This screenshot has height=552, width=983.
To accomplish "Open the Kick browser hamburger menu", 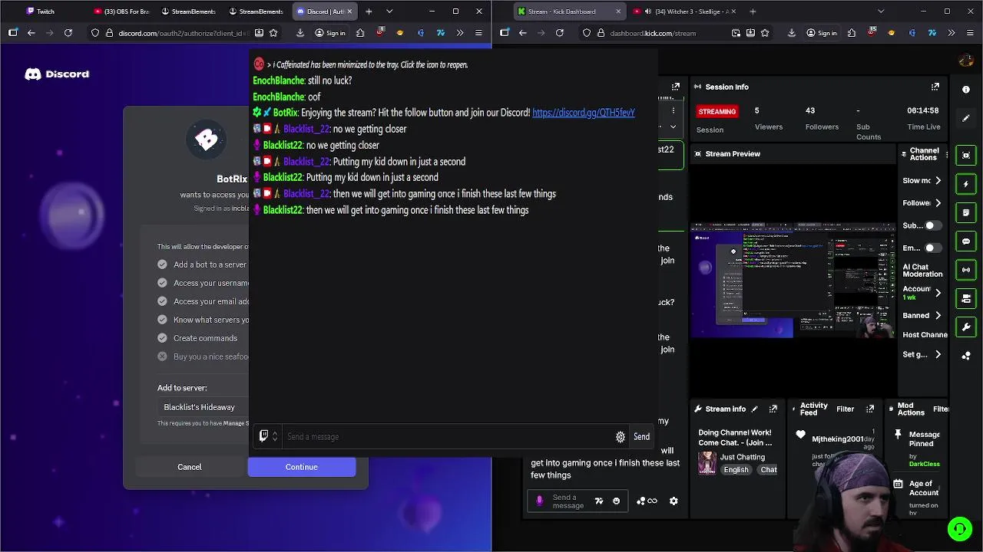I will coord(970,33).
